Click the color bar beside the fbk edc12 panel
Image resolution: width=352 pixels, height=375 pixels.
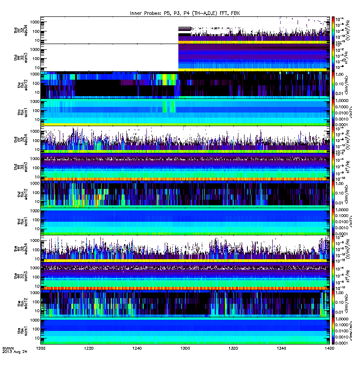333,303
